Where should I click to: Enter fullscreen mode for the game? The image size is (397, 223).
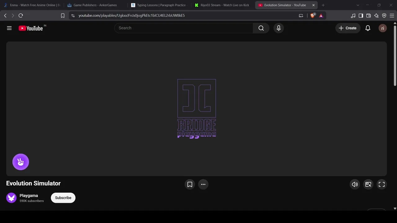click(382, 184)
